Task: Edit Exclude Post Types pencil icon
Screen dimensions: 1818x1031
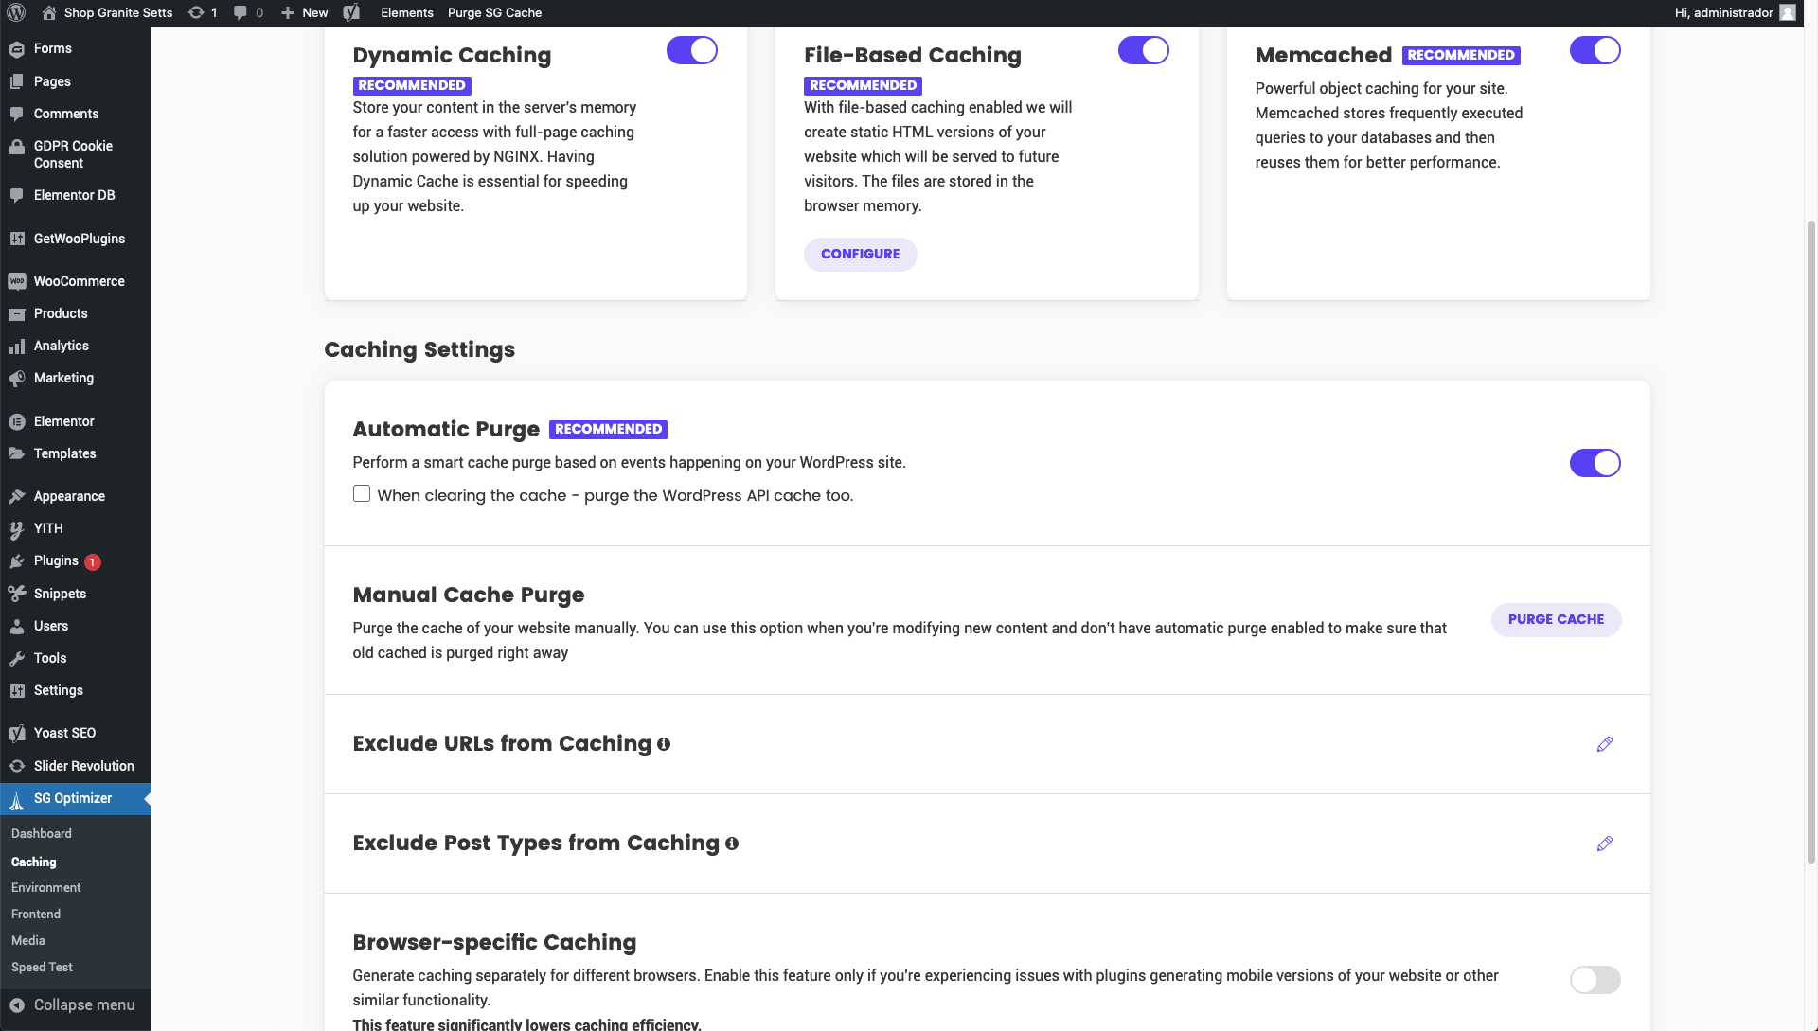Action: pyautogui.click(x=1604, y=844)
